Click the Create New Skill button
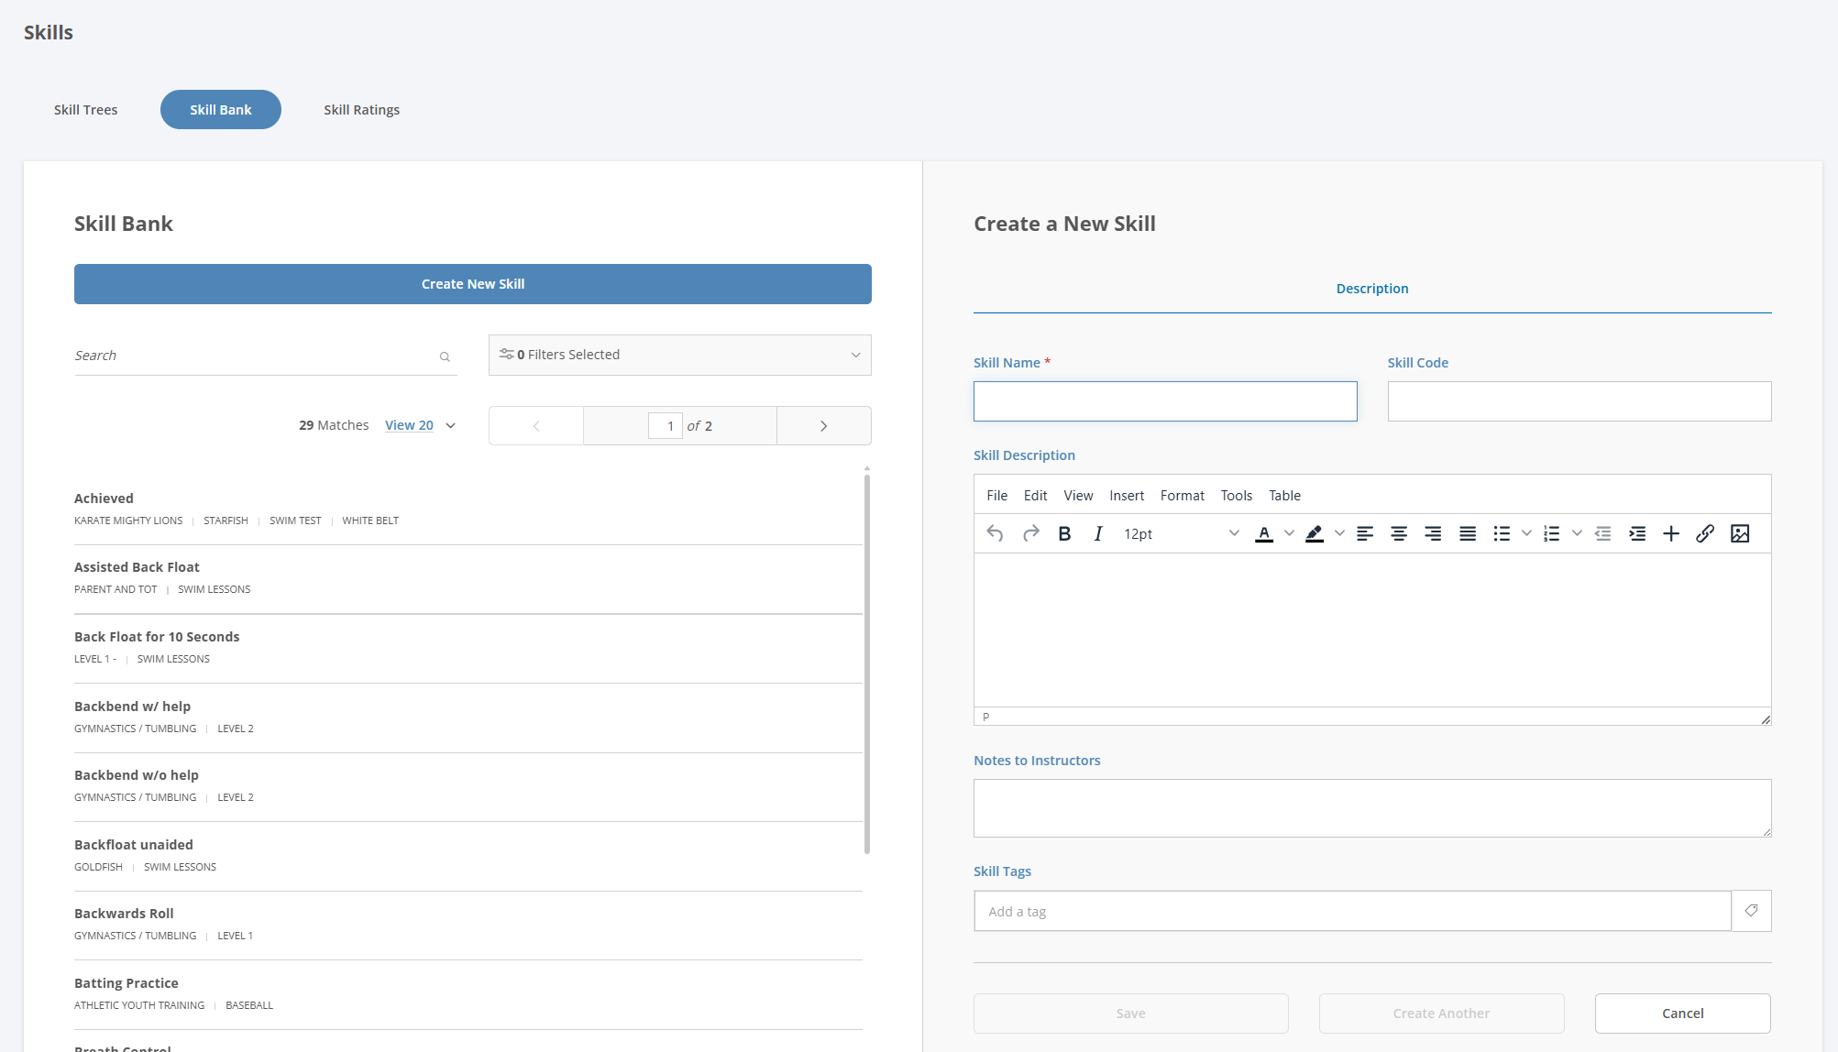1838x1052 pixels. tap(473, 284)
